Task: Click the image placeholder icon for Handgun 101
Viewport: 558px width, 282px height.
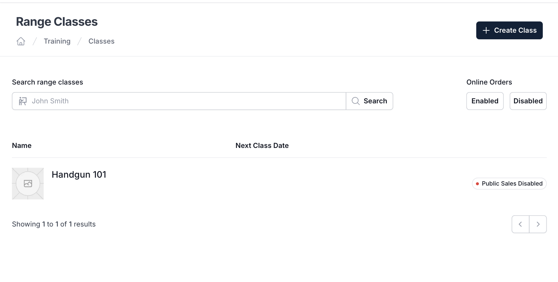Action: (x=28, y=184)
